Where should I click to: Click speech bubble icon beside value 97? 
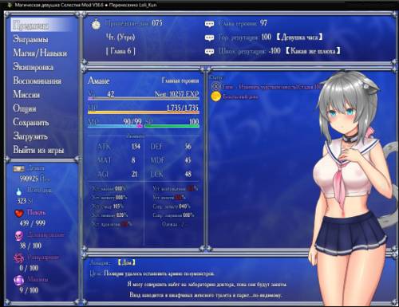click(209, 24)
